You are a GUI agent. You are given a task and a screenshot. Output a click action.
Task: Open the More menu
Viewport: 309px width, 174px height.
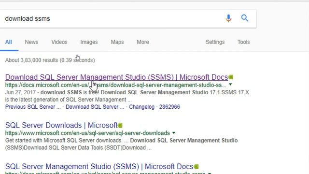pos(143,42)
